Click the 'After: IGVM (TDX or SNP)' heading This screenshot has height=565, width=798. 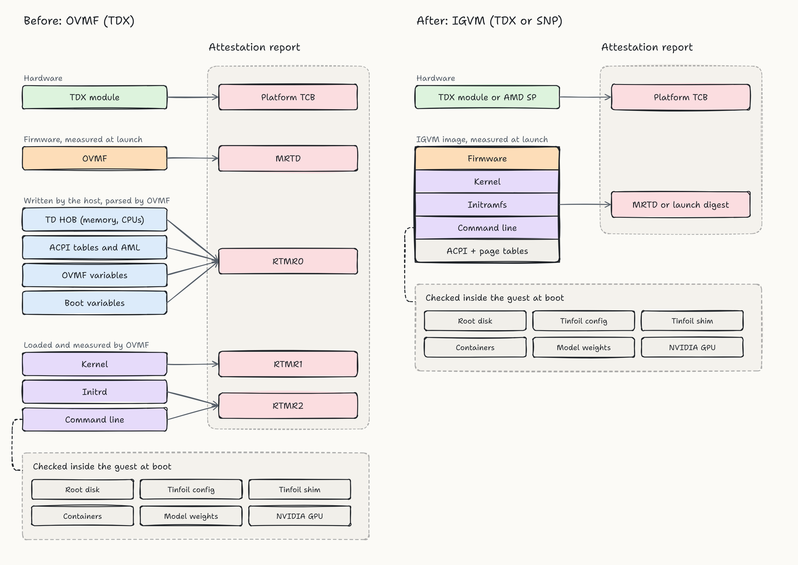pos(489,21)
